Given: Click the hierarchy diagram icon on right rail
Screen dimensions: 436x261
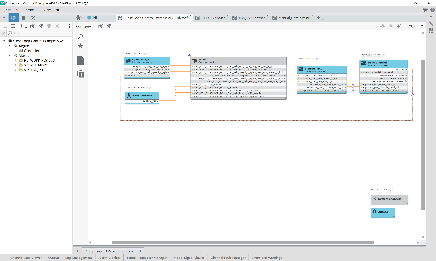Looking at the screenshot, I should coord(431,31).
